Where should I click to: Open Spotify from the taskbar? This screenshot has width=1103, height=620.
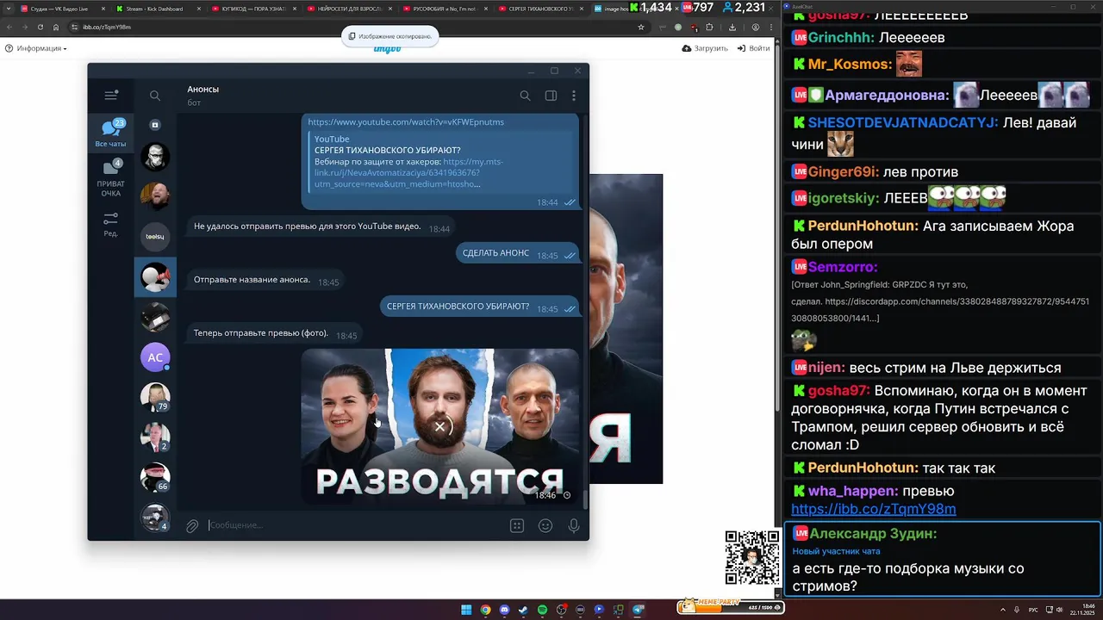pyautogui.click(x=542, y=610)
